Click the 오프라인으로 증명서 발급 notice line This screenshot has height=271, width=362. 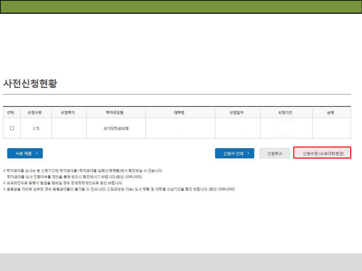(x=64, y=183)
